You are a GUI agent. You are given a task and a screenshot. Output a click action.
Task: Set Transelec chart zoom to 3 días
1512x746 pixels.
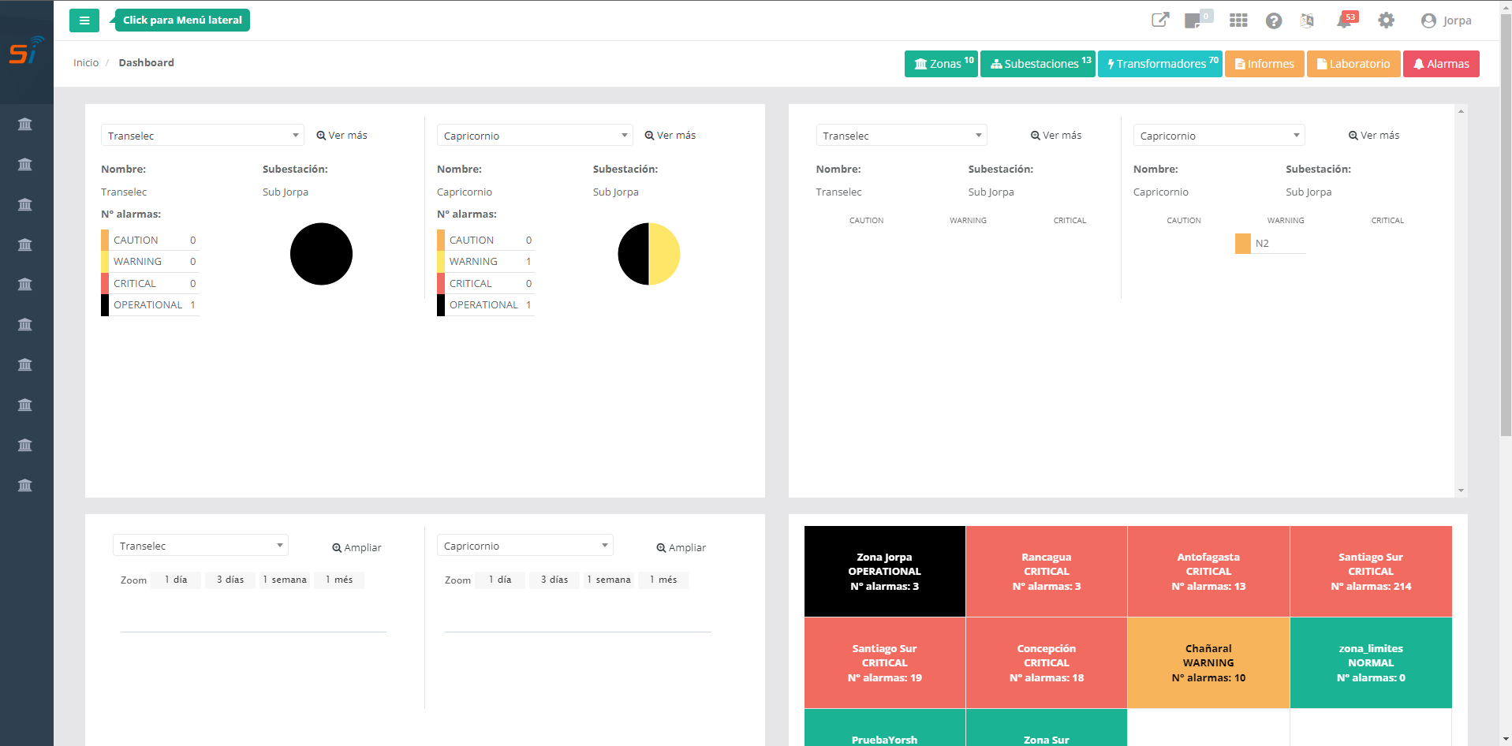coord(230,580)
